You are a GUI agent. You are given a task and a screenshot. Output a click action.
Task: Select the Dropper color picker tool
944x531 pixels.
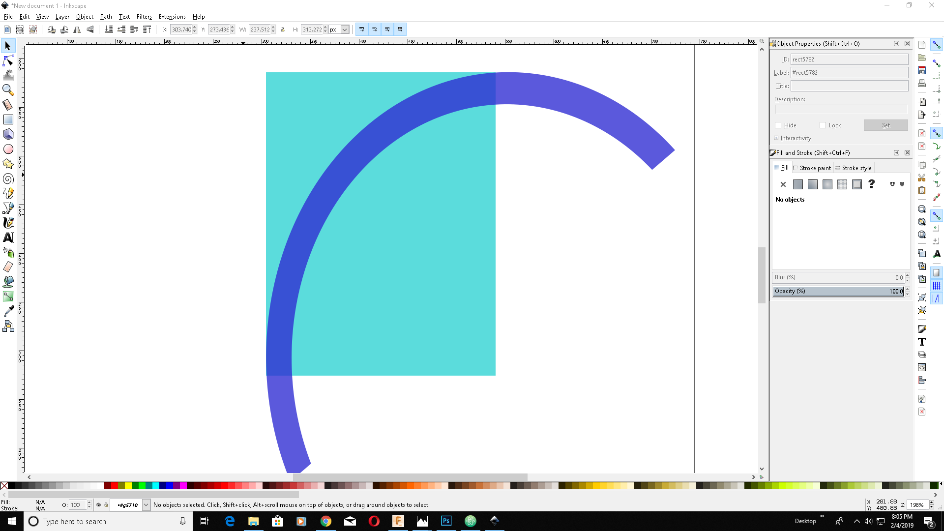(8, 311)
